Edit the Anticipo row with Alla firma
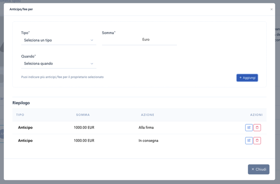 [x=249, y=127]
